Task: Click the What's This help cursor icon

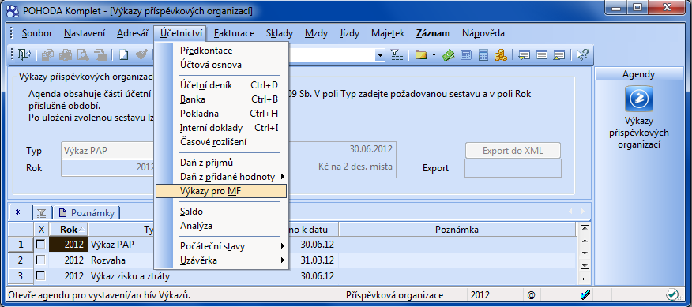Action: pos(582,54)
